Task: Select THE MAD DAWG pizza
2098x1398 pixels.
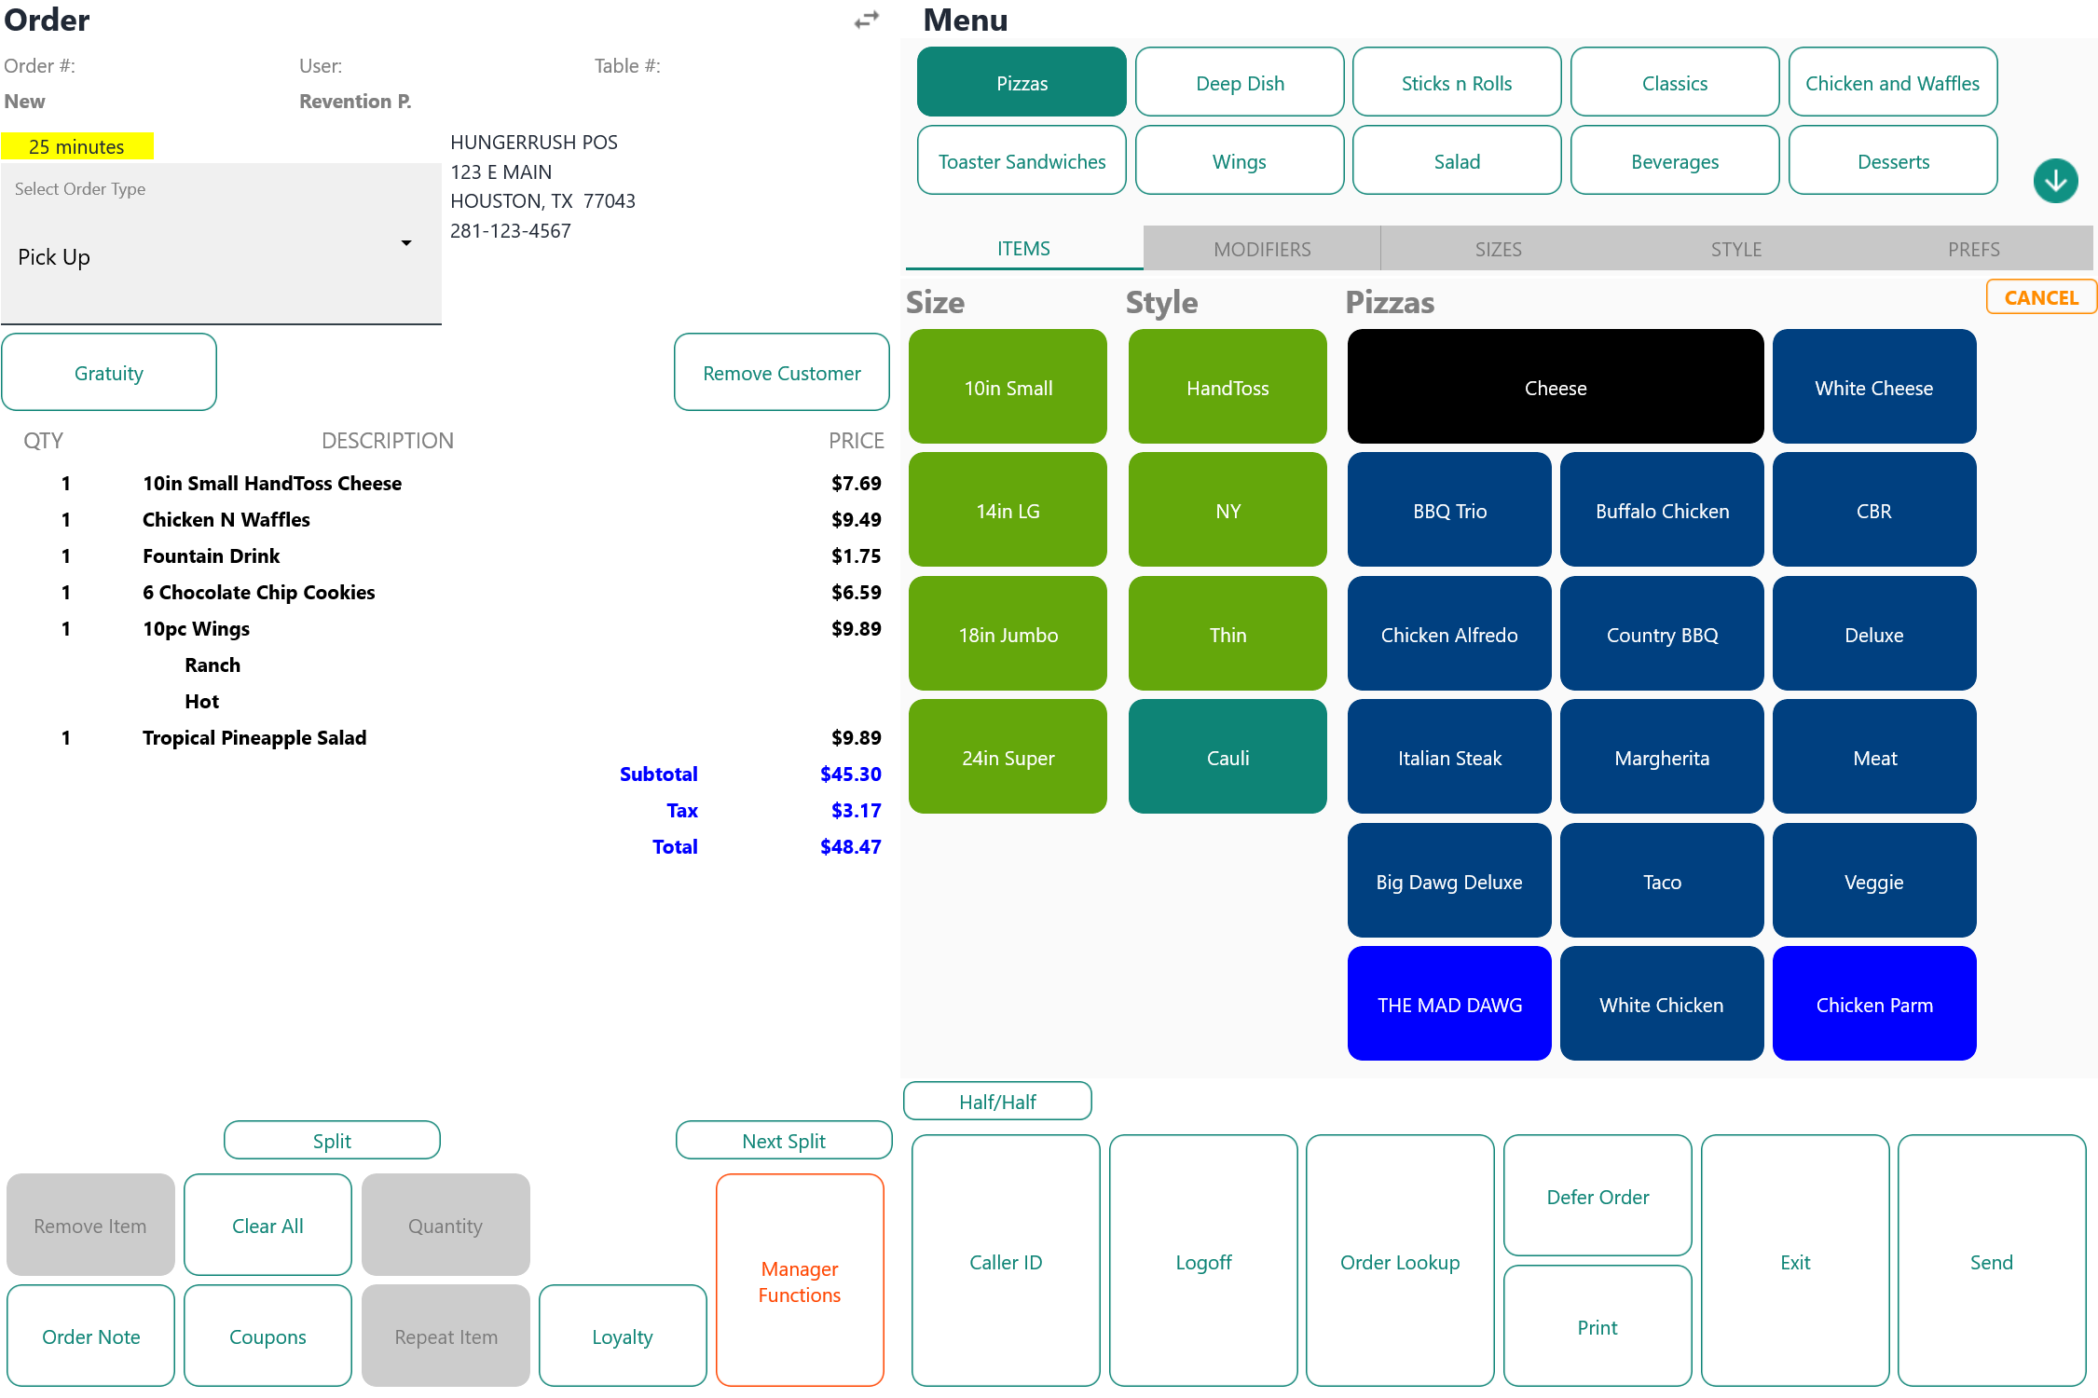Action: [x=1448, y=1004]
